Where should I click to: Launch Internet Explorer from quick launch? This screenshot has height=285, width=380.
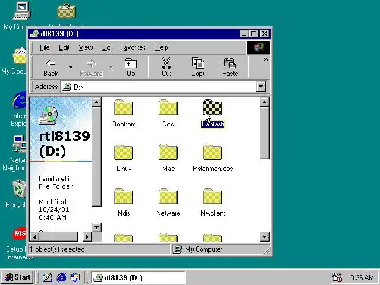(x=61, y=277)
